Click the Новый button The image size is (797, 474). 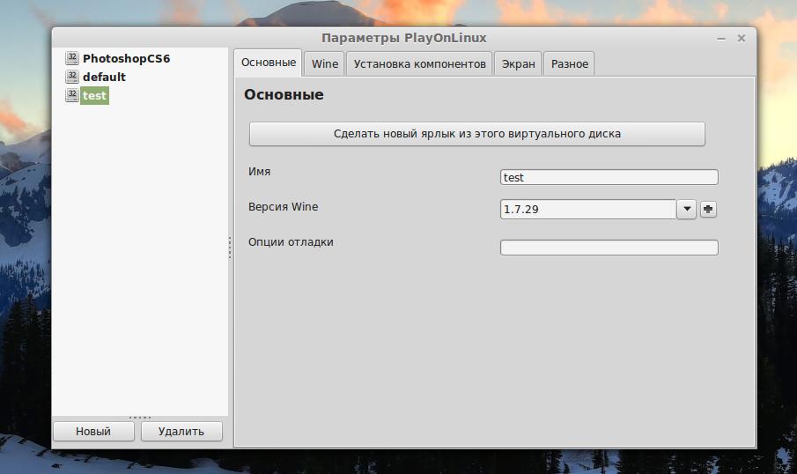[x=93, y=432]
